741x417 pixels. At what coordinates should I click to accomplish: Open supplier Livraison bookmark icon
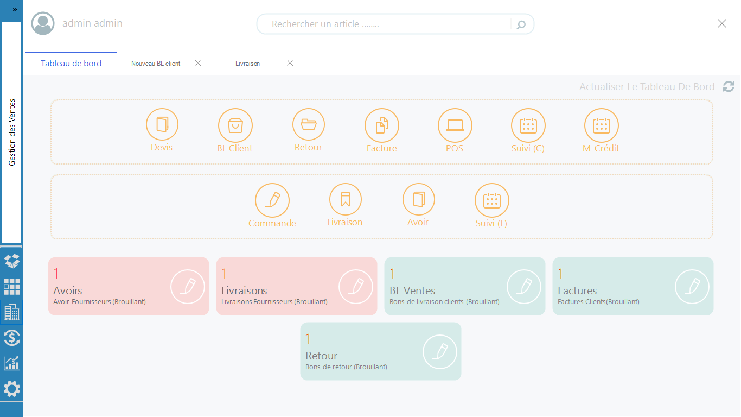pyautogui.click(x=345, y=200)
